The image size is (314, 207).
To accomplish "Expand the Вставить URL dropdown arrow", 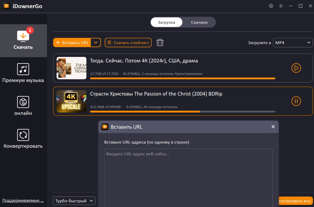I will pyautogui.click(x=96, y=43).
